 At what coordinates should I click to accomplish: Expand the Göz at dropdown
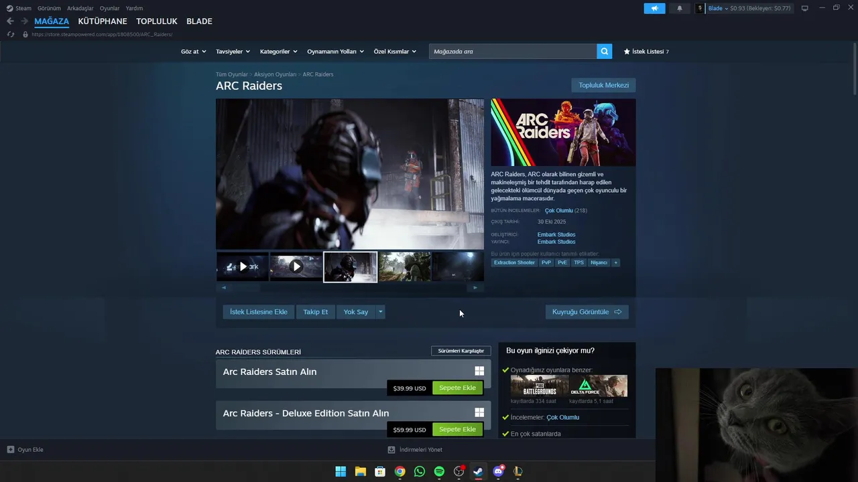click(x=193, y=52)
